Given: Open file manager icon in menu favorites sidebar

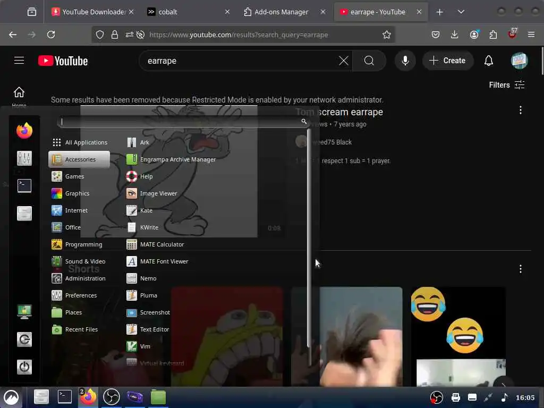Looking at the screenshot, I should (24, 214).
